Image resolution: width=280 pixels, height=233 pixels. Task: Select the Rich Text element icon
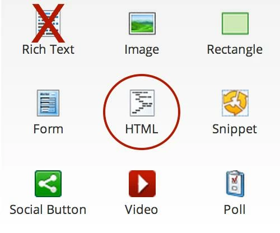(48, 24)
